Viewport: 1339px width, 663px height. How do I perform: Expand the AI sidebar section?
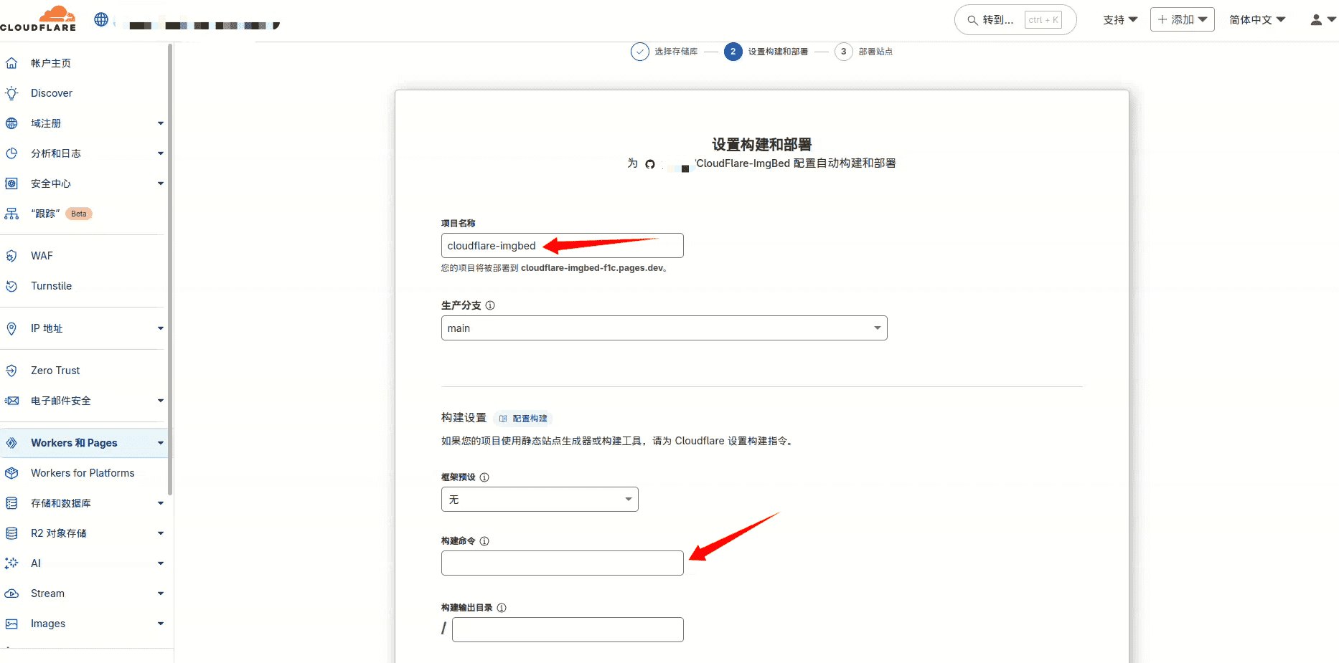161,563
